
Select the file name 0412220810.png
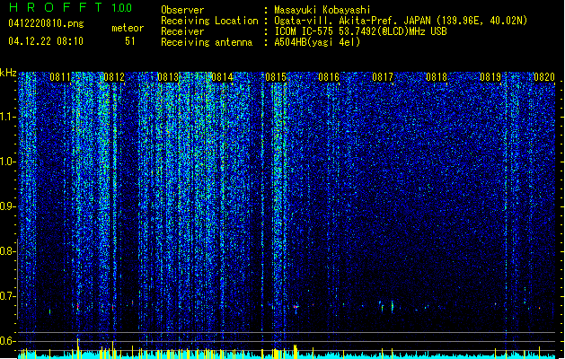[x=46, y=23]
